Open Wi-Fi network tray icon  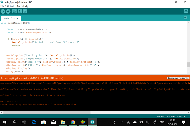[x=129, y=122]
